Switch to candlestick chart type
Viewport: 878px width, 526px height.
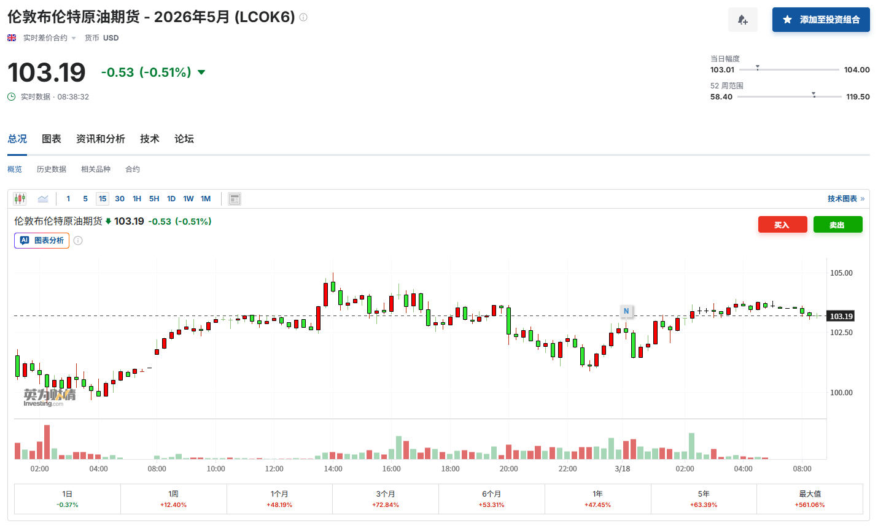pos(20,199)
